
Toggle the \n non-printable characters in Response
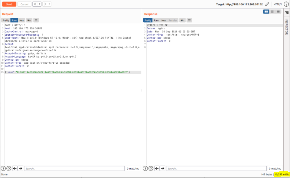[182, 20]
